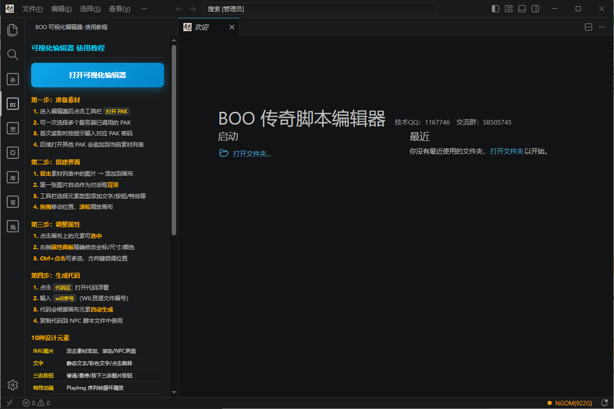Viewport: 614px width, 409px height.
Task: Click the 可视化编辑器 使用教程 heading
Action: [x=68, y=48]
